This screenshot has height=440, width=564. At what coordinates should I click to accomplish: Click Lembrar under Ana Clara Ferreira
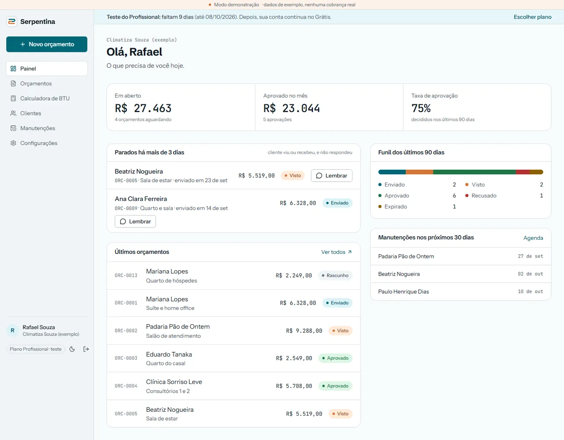(135, 221)
